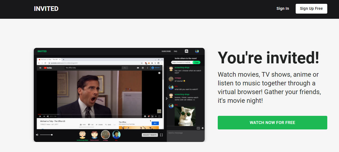Click the room's fullscreen icon beside Request Remote
This screenshot has width=339, height=152.
tap(161, 135)
